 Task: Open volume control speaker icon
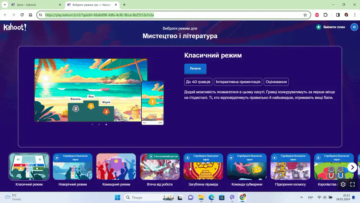325,197
